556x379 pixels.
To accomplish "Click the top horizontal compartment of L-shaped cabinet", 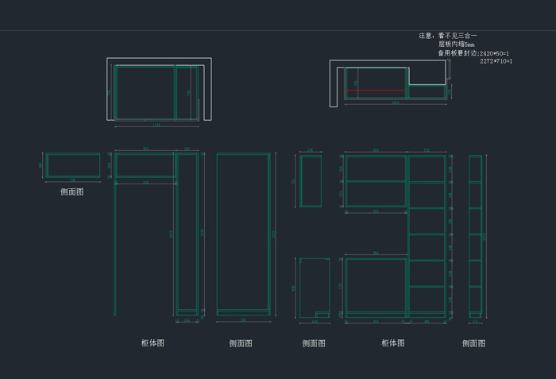I will (145, 165).
